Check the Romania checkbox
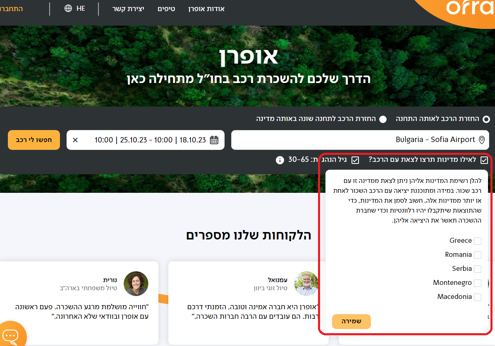 (478, 255)
